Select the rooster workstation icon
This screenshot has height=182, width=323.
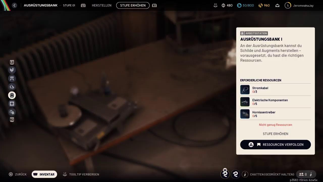coord(12,70)
